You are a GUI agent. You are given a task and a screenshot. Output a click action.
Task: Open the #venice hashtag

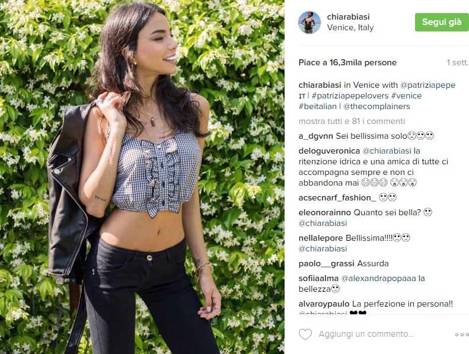(x=406, y=95)
